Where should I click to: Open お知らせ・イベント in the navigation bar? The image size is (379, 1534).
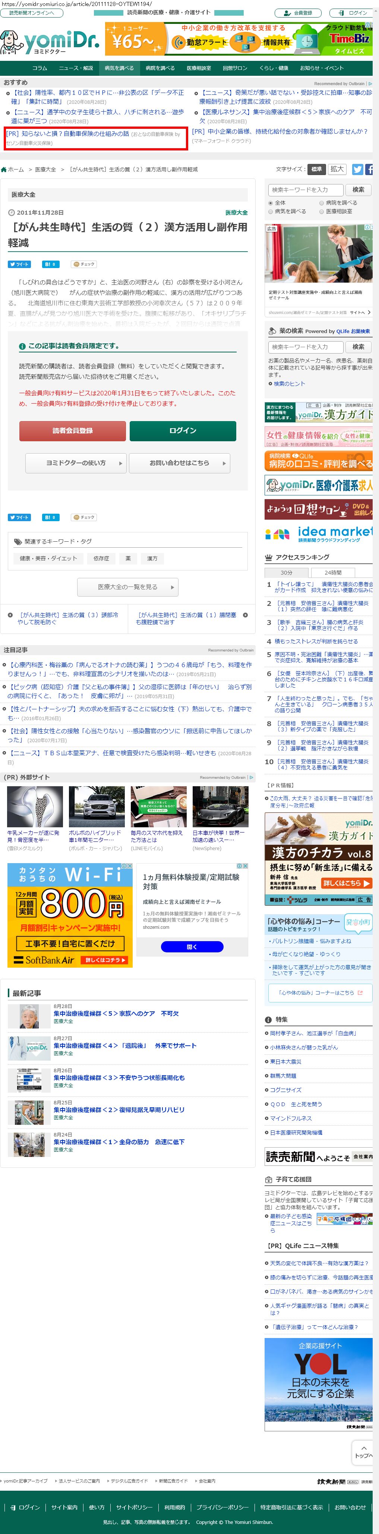(322, 68)
